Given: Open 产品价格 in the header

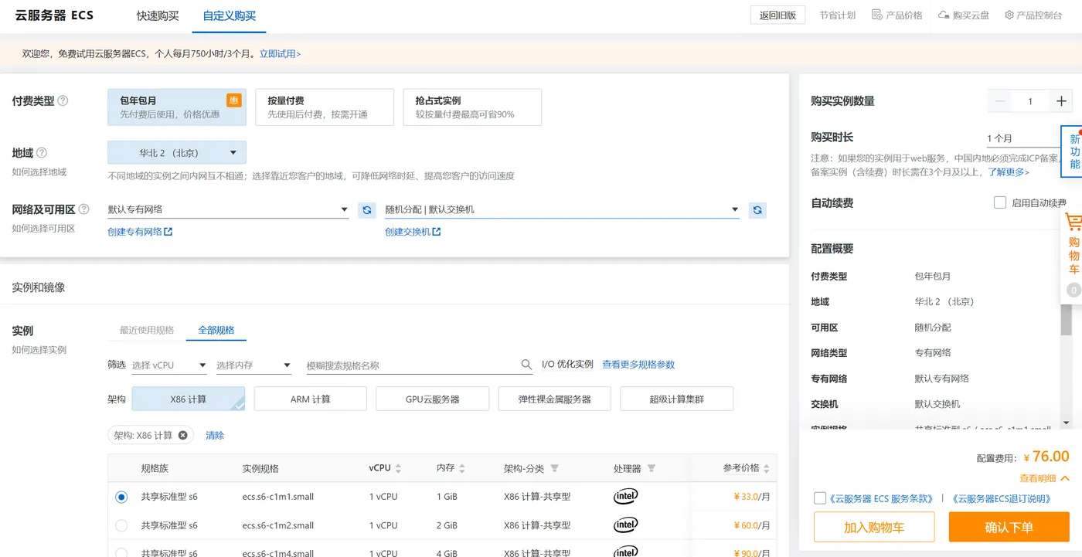Looking at the screenshot, I should coord(897,15).
